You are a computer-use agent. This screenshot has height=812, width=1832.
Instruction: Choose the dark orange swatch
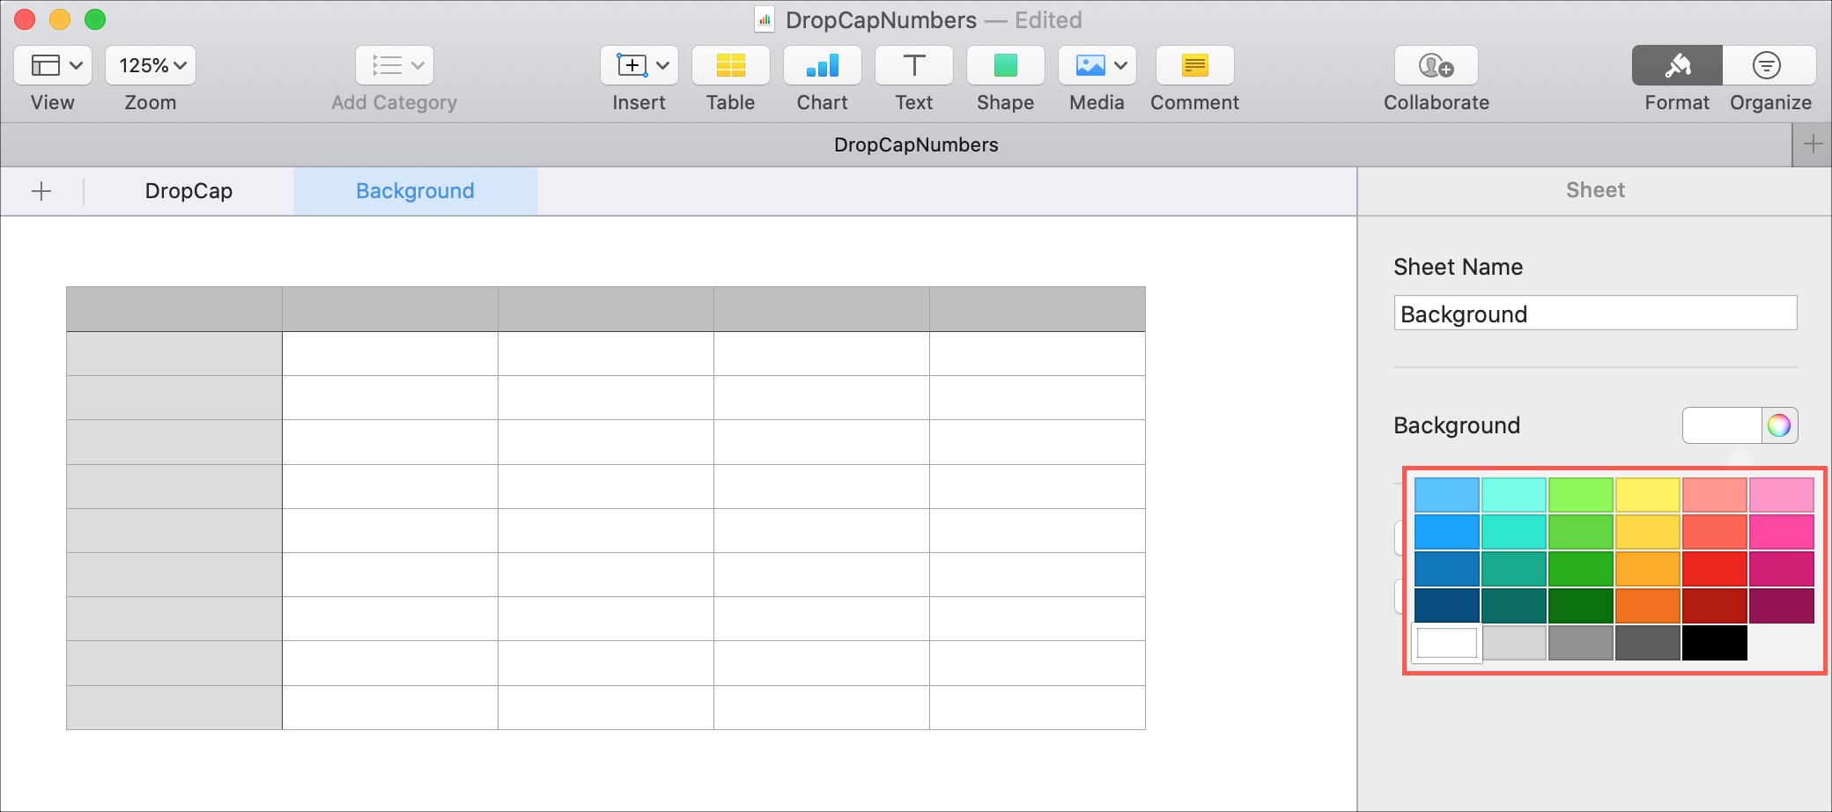pos(1648,606)
